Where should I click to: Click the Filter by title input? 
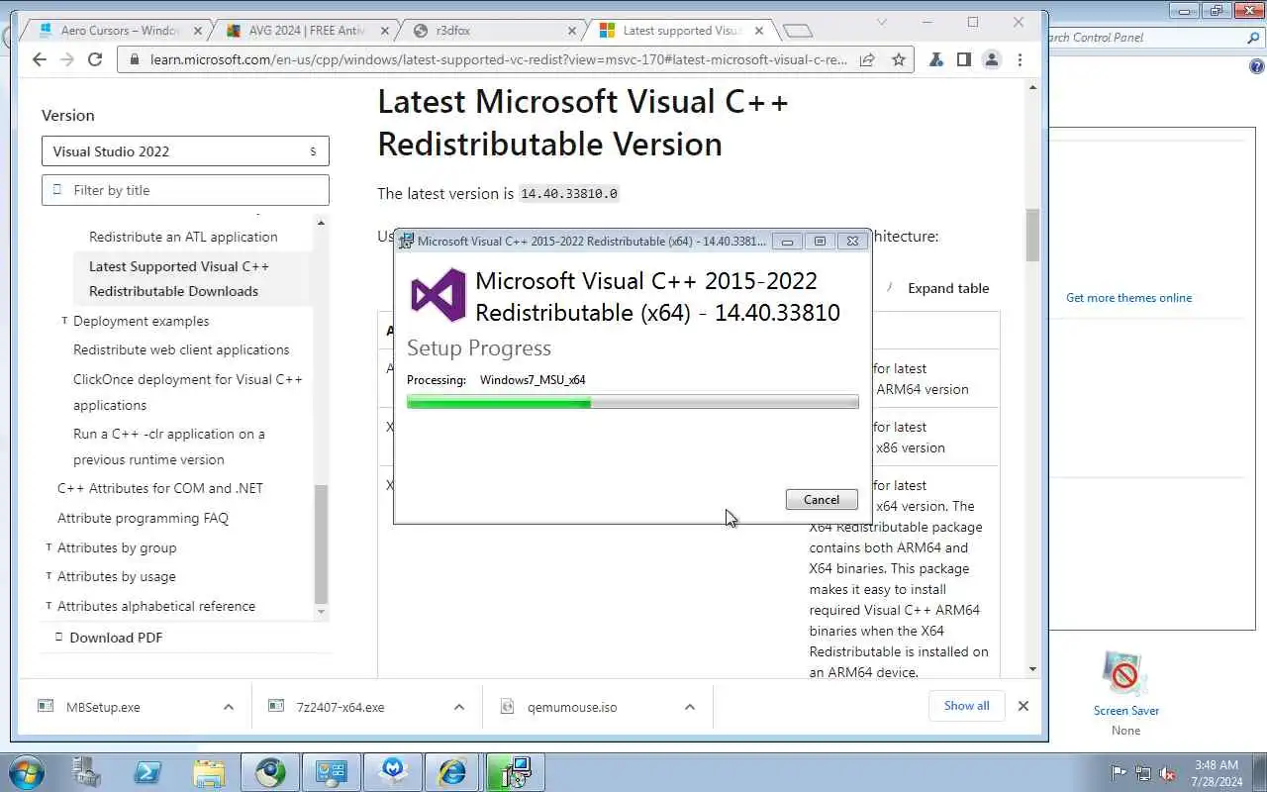(x=185, y=190)
